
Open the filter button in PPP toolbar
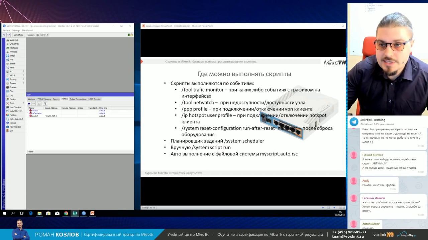45,104
